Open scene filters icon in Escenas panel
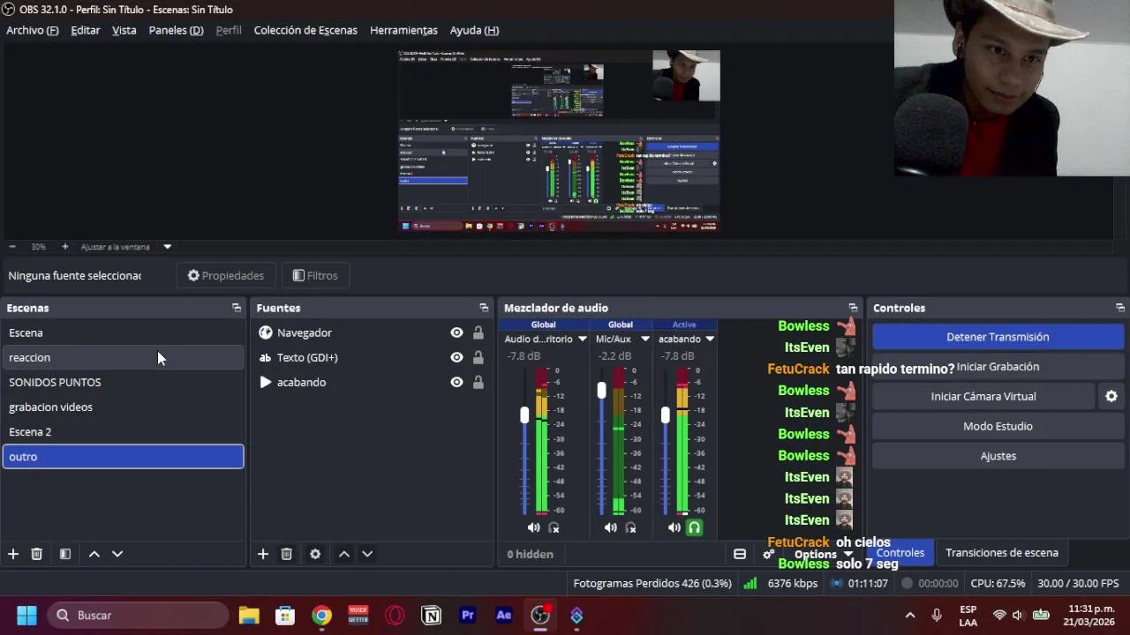Image resolution: width=1130 pixels, height=635 pixels. (x=64, y=554)
